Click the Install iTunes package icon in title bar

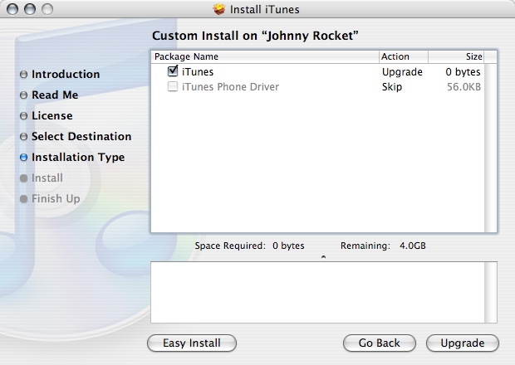[219, 9]
